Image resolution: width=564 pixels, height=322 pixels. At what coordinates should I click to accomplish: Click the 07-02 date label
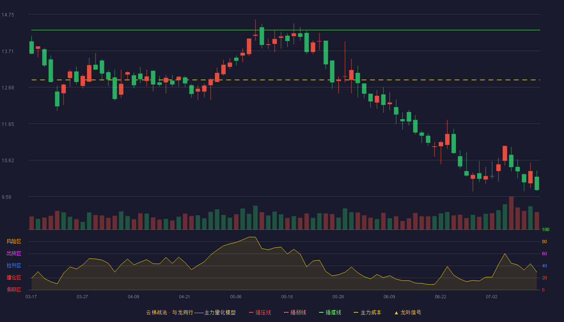click(x=491, y=297)
